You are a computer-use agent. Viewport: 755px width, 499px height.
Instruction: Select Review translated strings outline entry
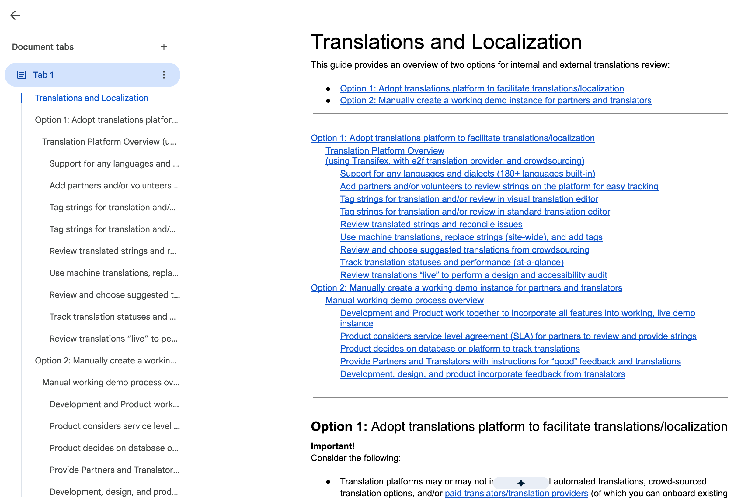113,251
